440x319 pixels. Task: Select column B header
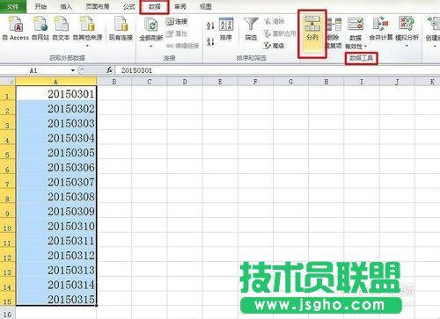coord(114,82)
